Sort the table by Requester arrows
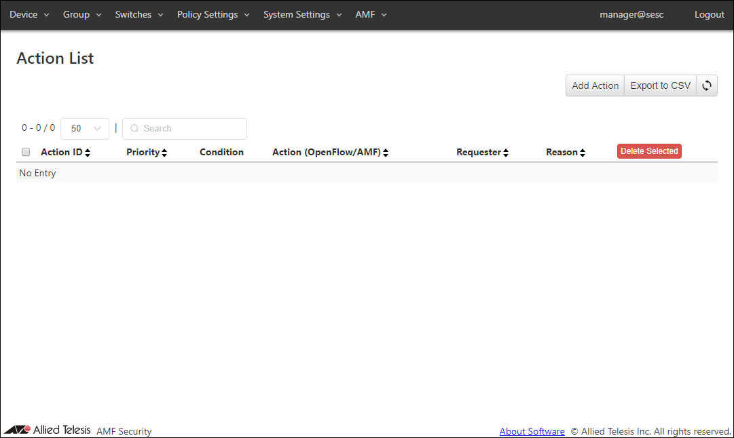This screenshot has width=734, height=438. tap(506, 153)
